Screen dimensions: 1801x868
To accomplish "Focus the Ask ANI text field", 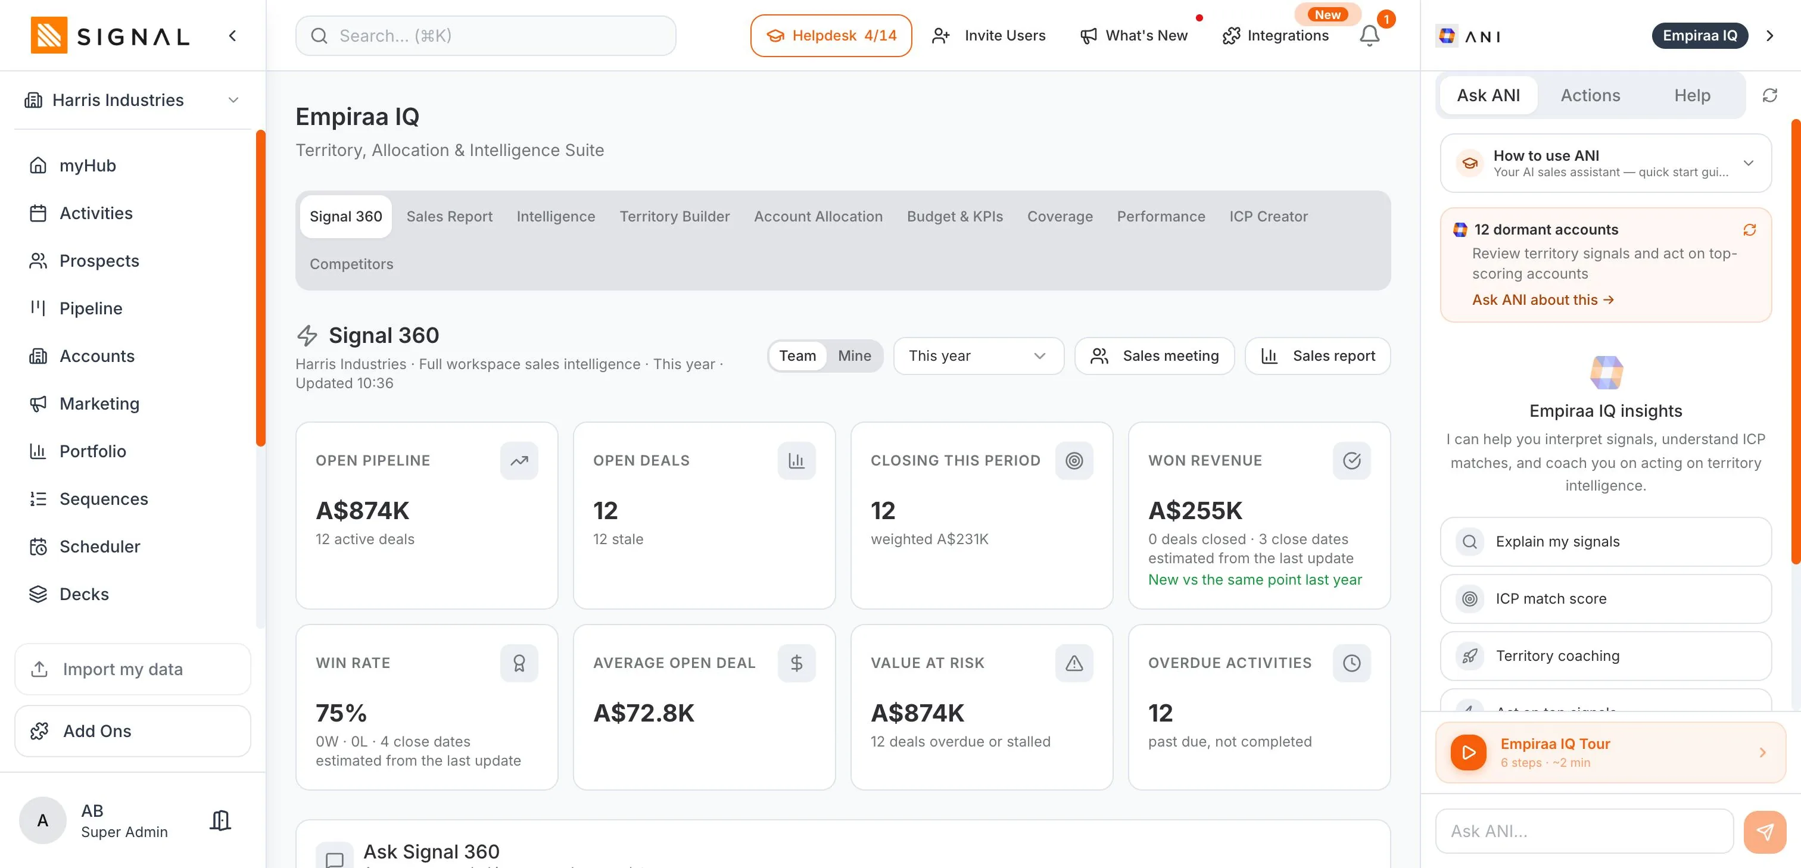I will pyautogui.click(x=1584, y=832).
